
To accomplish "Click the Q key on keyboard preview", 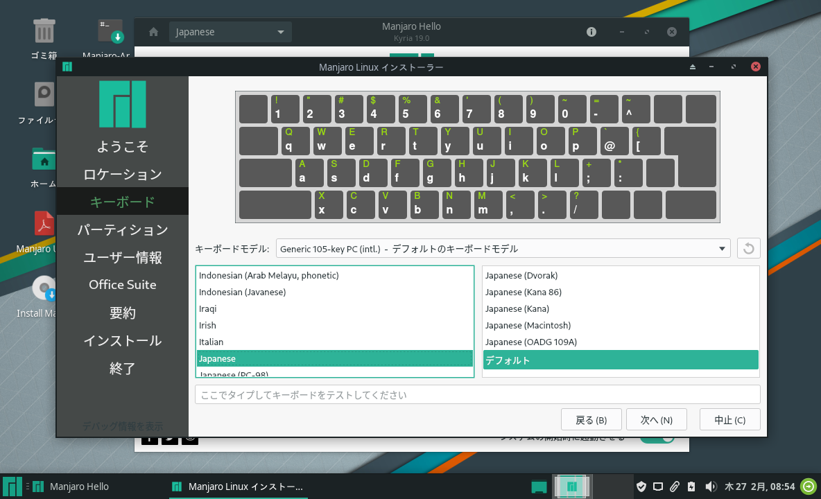I will [x=296, y=141].
